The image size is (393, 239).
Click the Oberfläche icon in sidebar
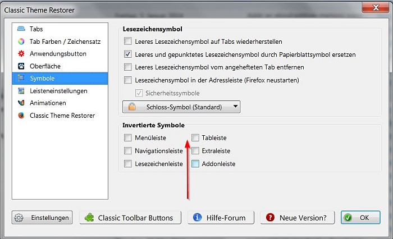coord(21,66)
